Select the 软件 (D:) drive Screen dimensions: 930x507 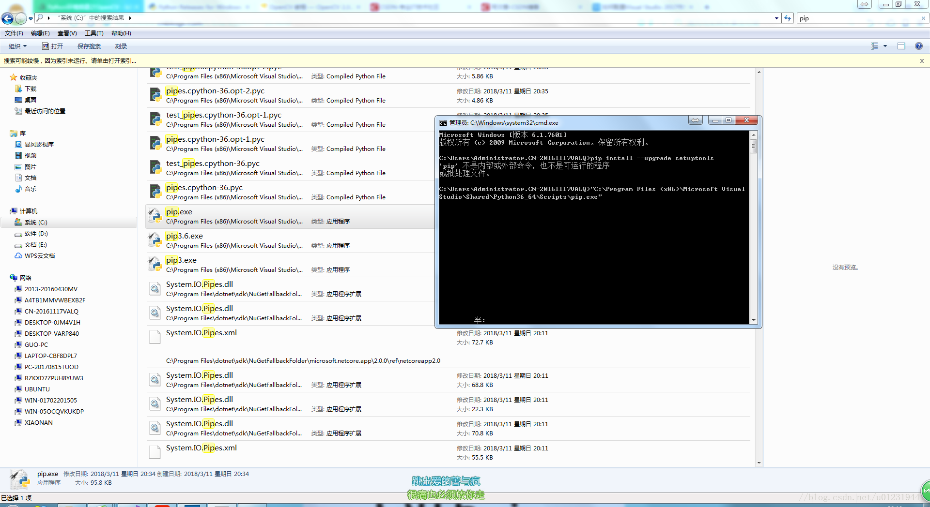(36, 234)
